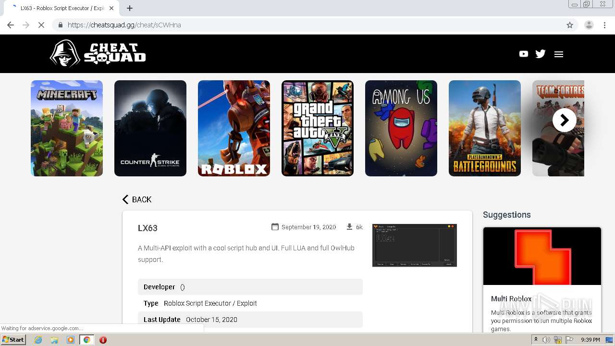Click the system tray volume icon
The image size is (615, 346).
coord(546,340)
